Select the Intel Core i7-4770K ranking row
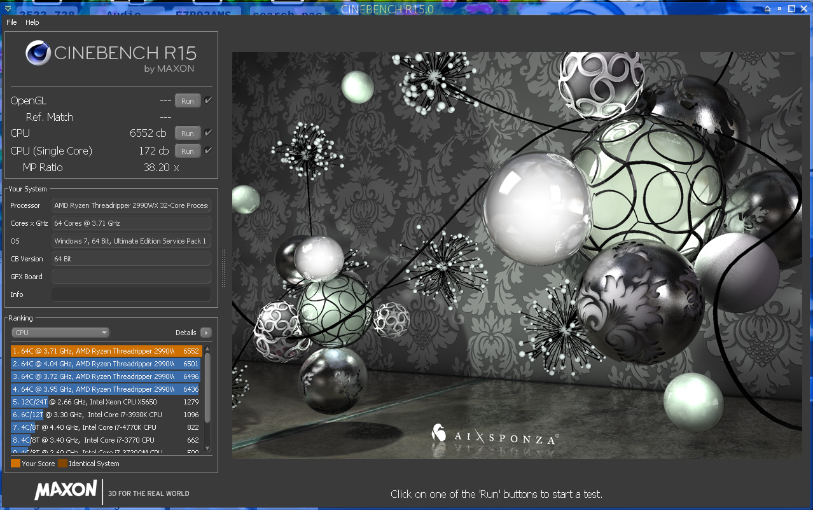 (x=106, y=427)
